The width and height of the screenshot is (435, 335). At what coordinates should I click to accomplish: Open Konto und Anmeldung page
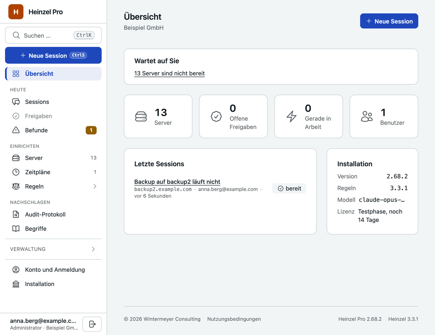coord(53,270)
